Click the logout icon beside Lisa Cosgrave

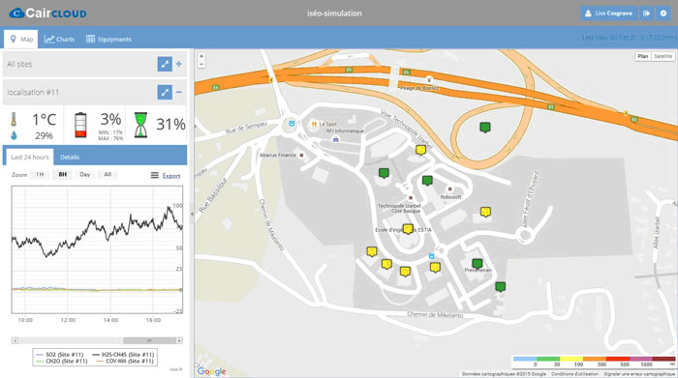pyautogui.click(x=646, y=14)
